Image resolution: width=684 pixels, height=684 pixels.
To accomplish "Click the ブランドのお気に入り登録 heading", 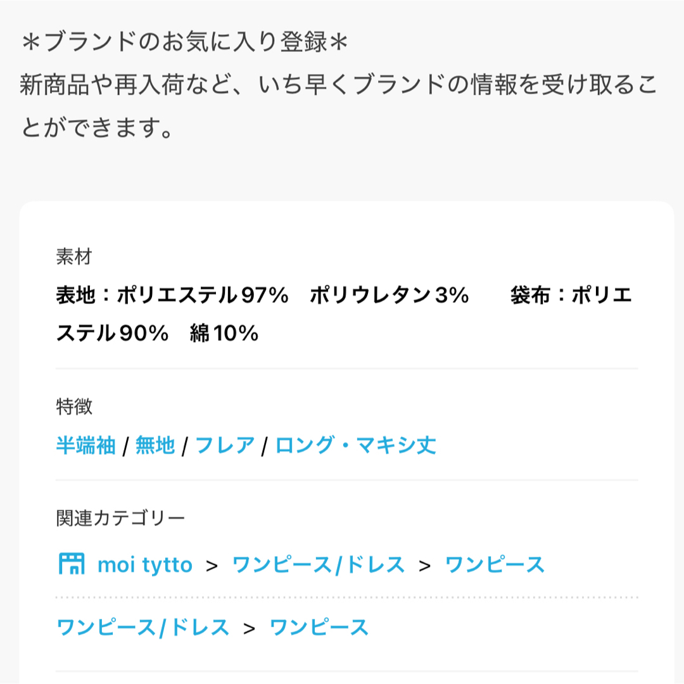I will [x=184, y=42].
